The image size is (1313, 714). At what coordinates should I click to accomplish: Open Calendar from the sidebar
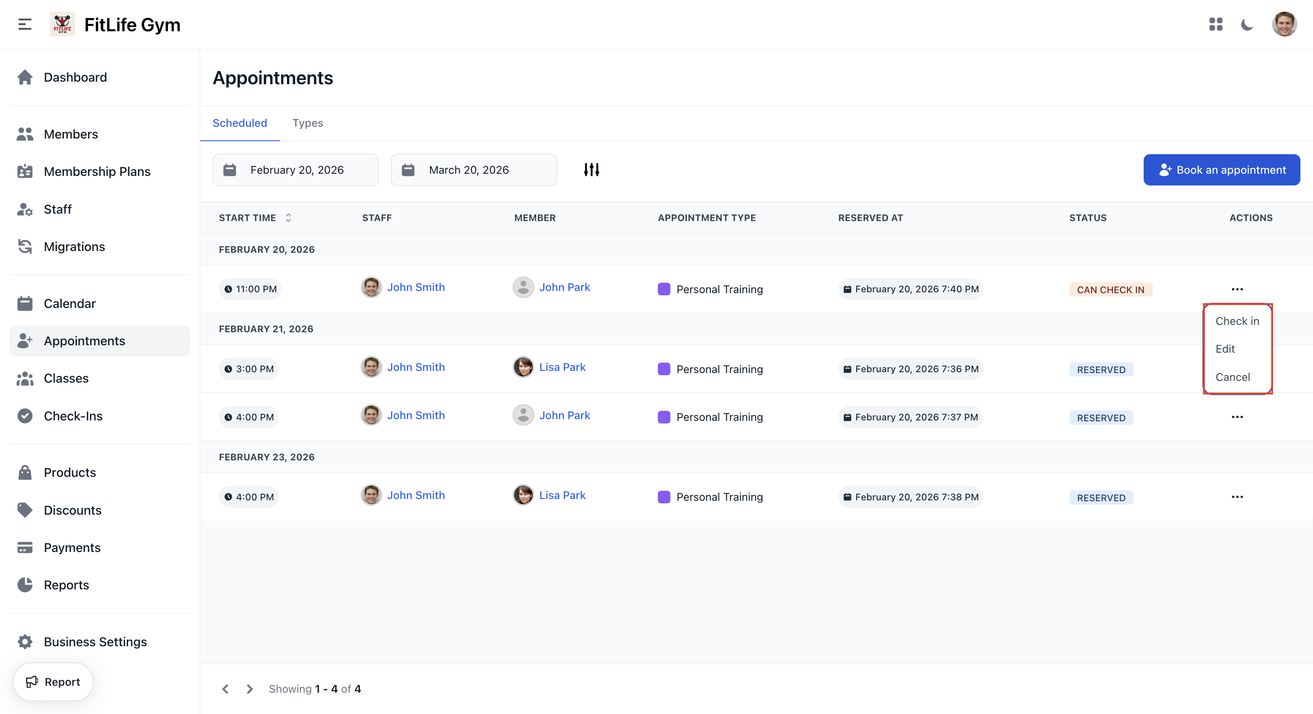coord(69,303)
